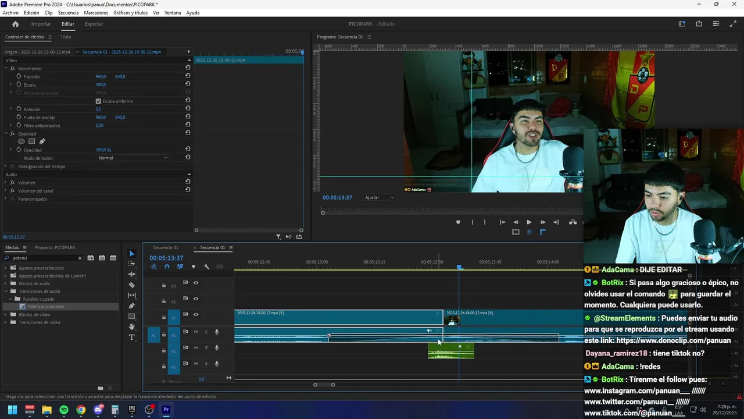This screenshot has height=419, width=744.
Task: Open the Modo de fusión Normal dropdown
Action: [133, 158]
